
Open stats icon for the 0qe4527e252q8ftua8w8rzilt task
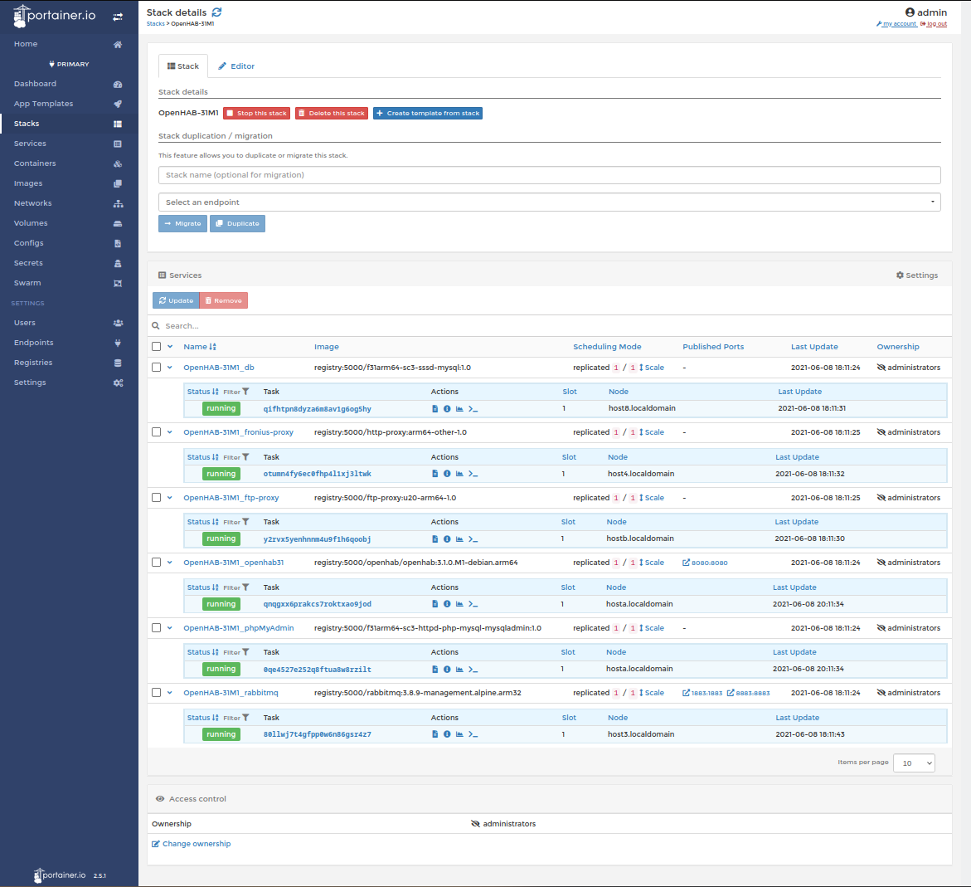point(459,670)
